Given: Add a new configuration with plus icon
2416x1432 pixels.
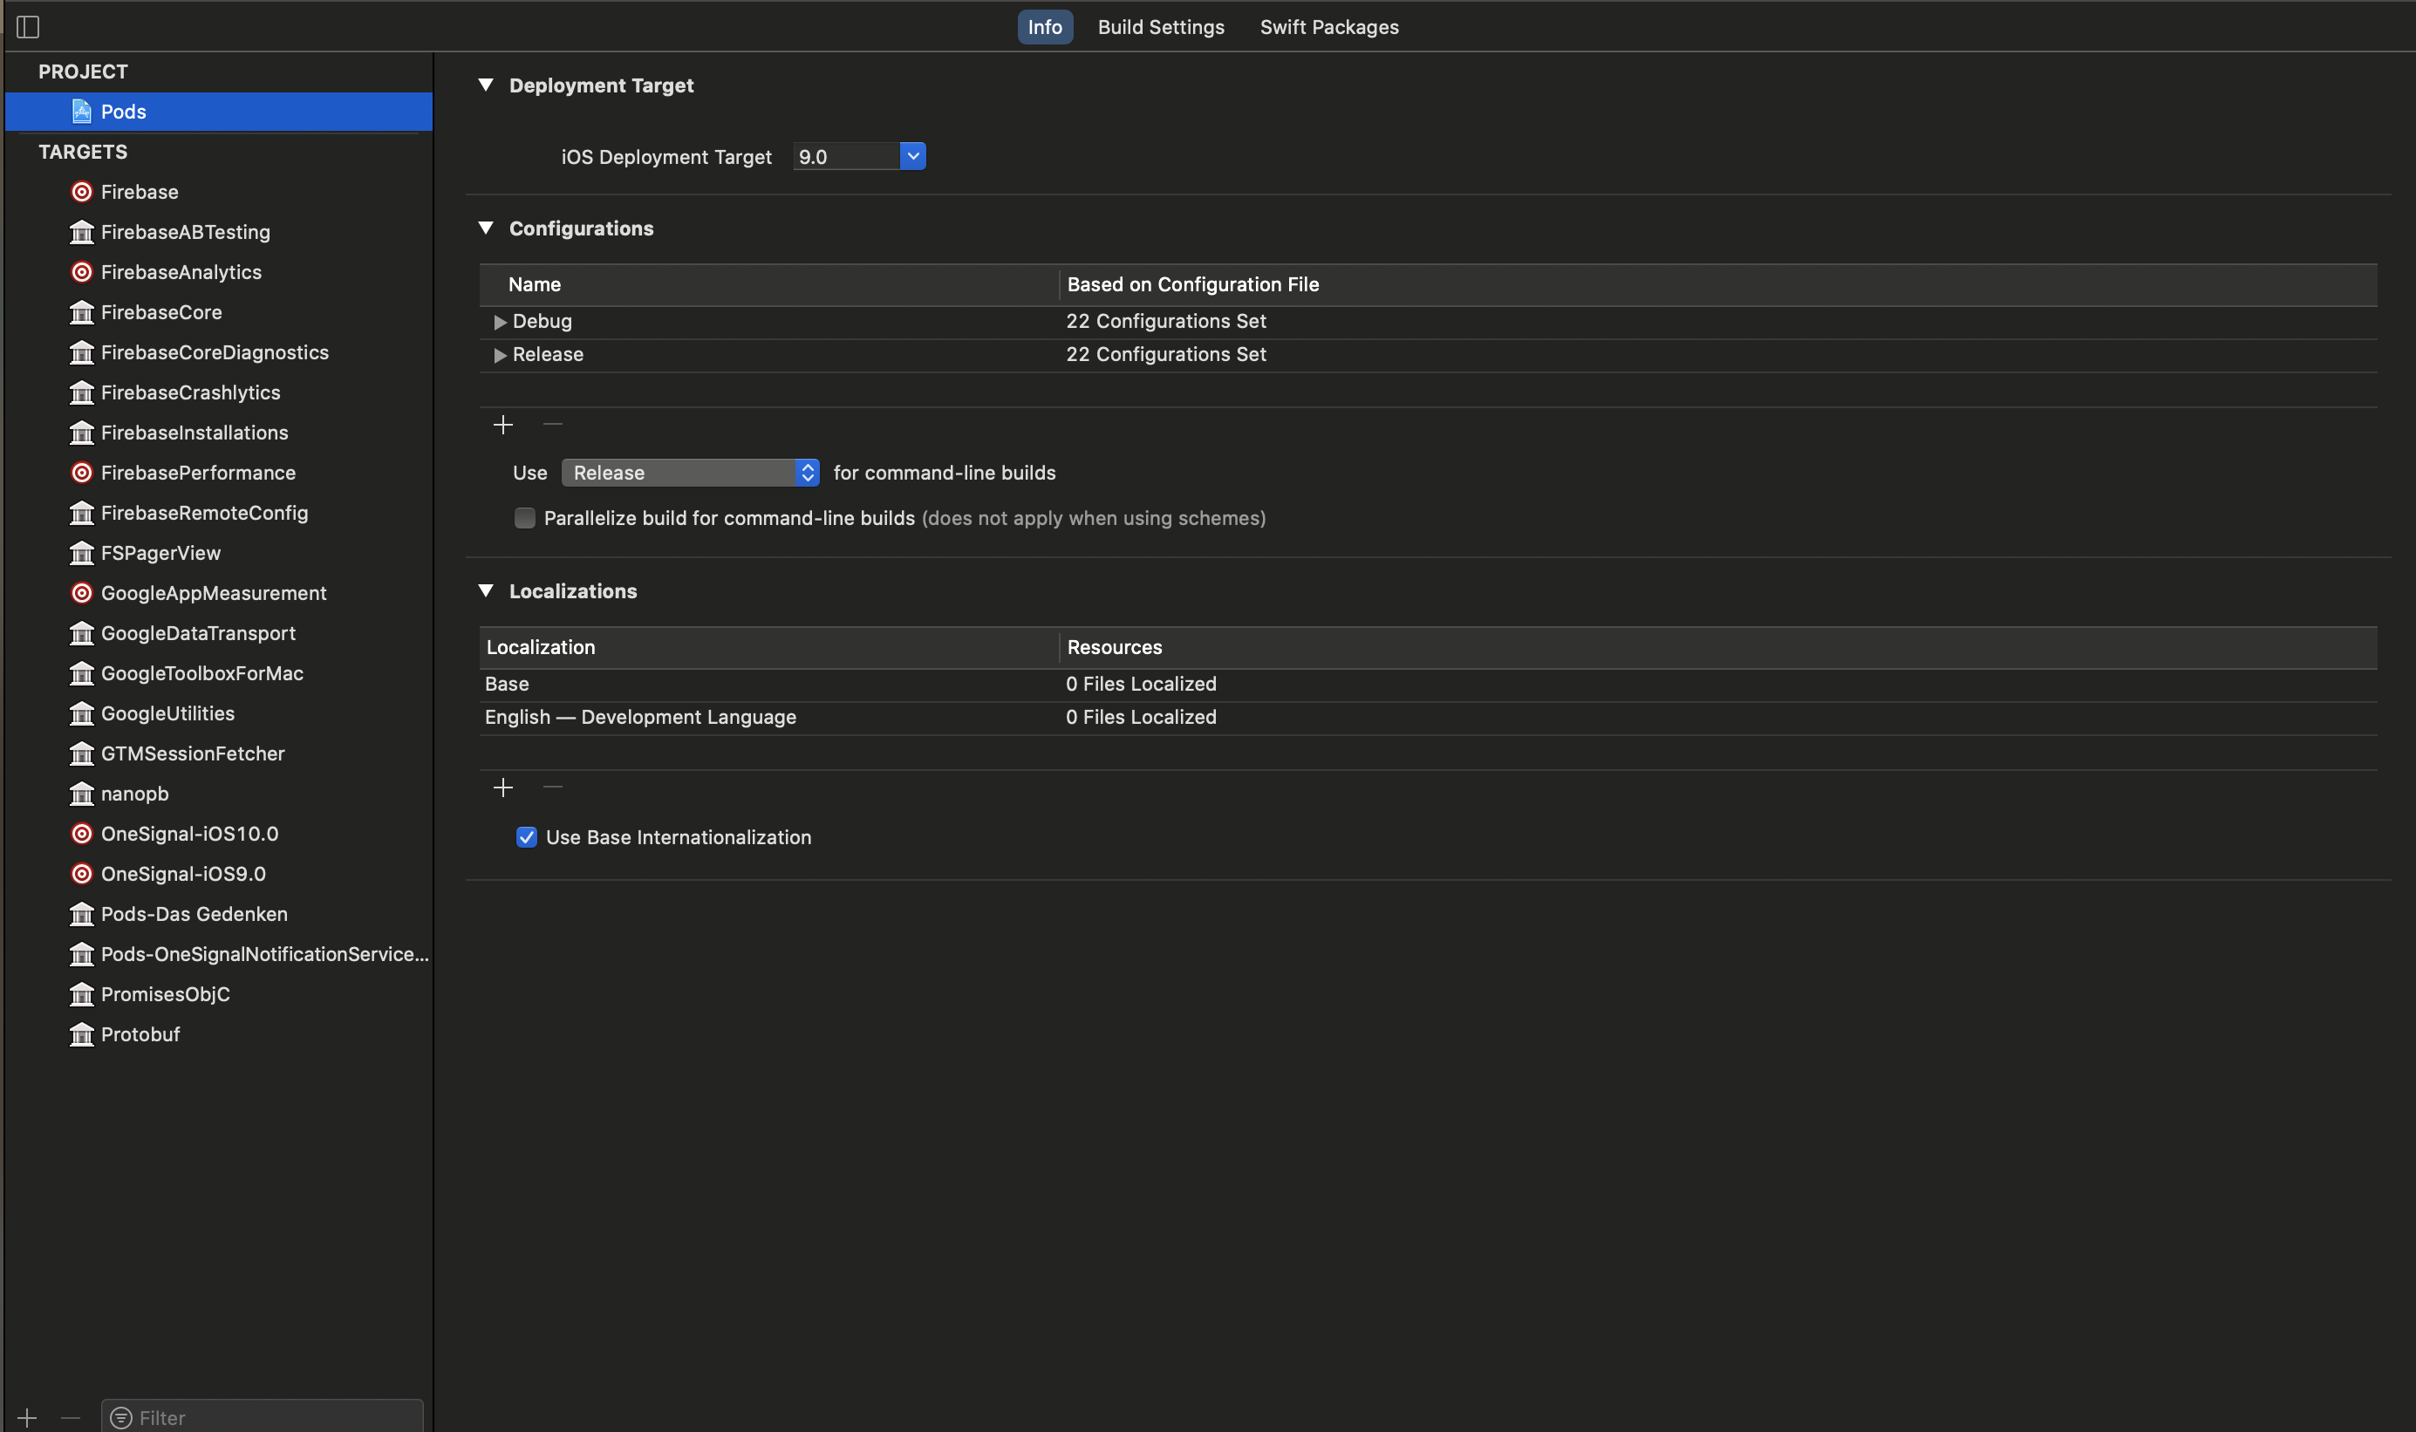Looking at the screenshot, I should 503,426.
